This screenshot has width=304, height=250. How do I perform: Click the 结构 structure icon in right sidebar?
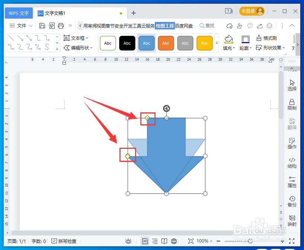tap(292, 162)
